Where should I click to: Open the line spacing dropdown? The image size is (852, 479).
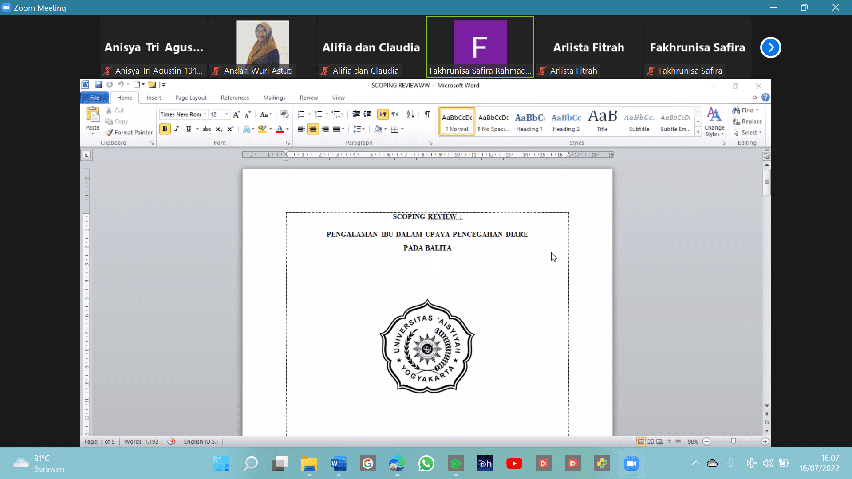coord(359,129)
